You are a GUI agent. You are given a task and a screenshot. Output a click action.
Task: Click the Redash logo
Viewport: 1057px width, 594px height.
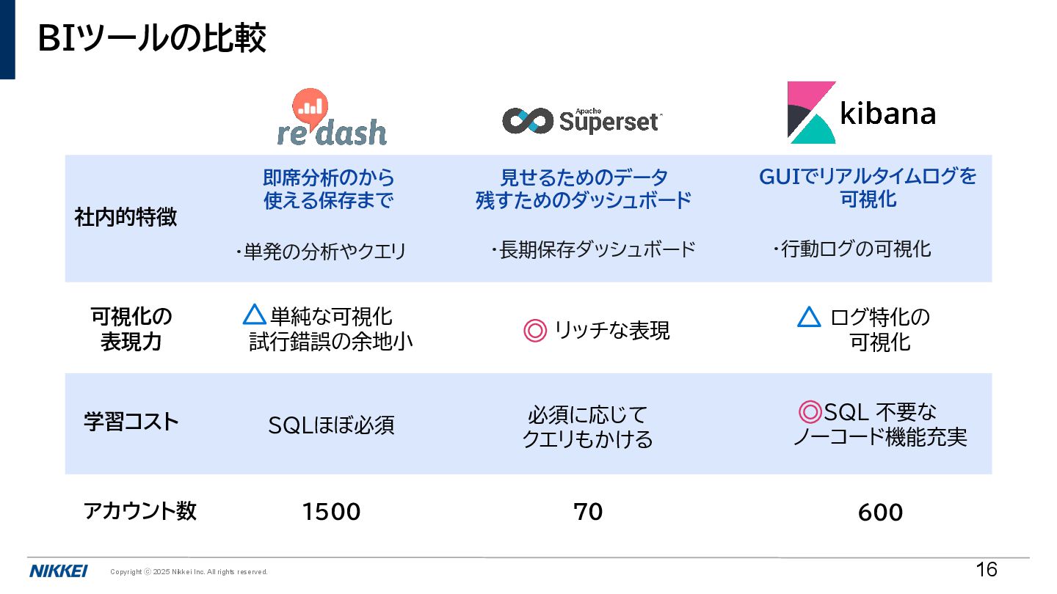(x=332, y=117)
